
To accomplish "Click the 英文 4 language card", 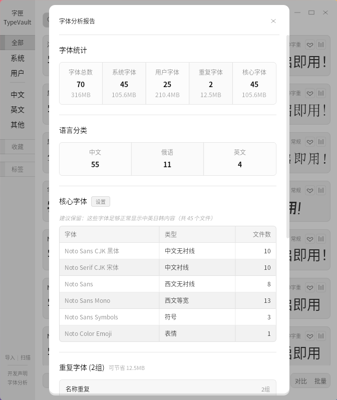I will click(240, 159).
